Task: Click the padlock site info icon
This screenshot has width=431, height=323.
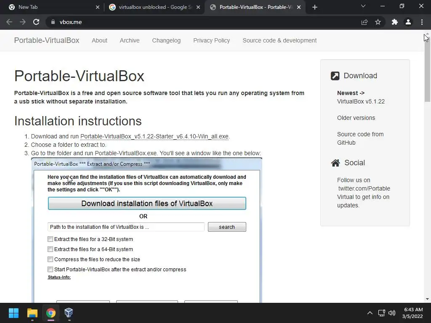Action: pyautogui.click(x=53, y=22)
